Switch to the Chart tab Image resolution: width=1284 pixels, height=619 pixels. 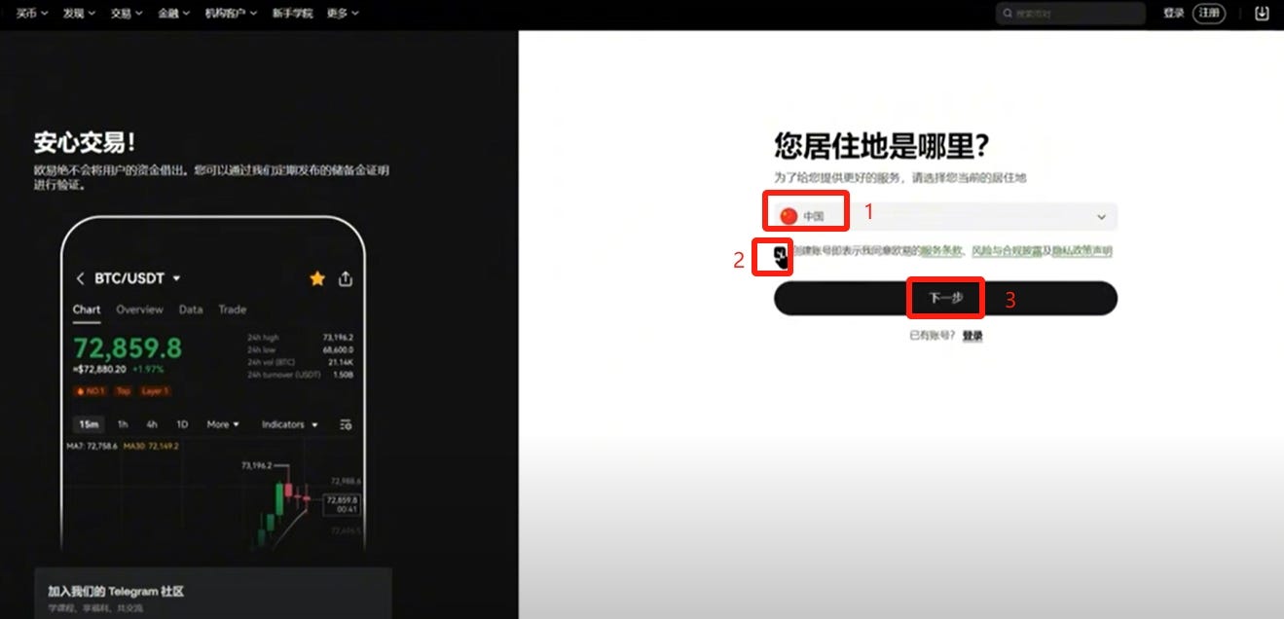[x=87, y=309]
